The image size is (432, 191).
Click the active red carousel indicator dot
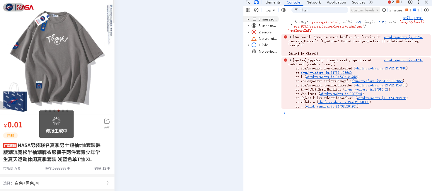pyautogui.click(x=59, y=111)
